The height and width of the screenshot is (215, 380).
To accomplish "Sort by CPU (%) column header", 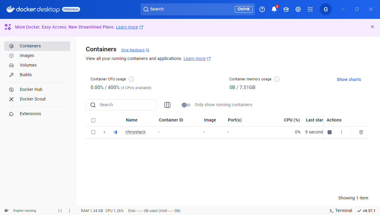I will 292,120.
